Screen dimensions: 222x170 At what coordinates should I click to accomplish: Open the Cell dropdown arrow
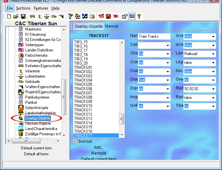168,46
